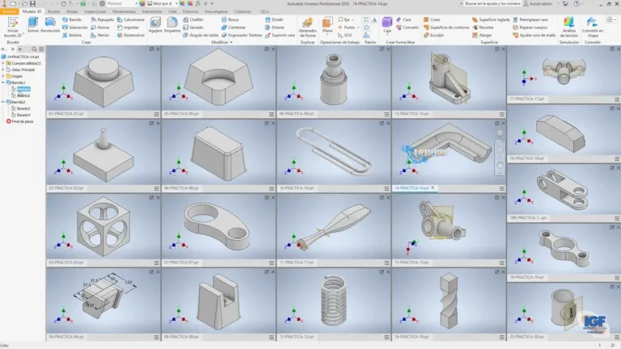Select the Revolución tool
Viewport: 621px width, 349px height.
(50, 24)
